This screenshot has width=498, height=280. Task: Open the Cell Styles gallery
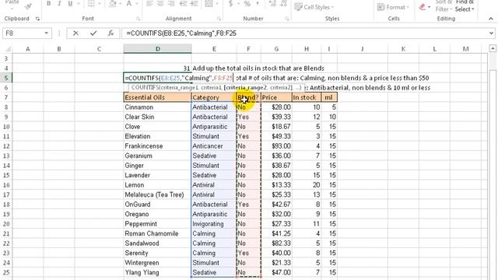point(314,7)
